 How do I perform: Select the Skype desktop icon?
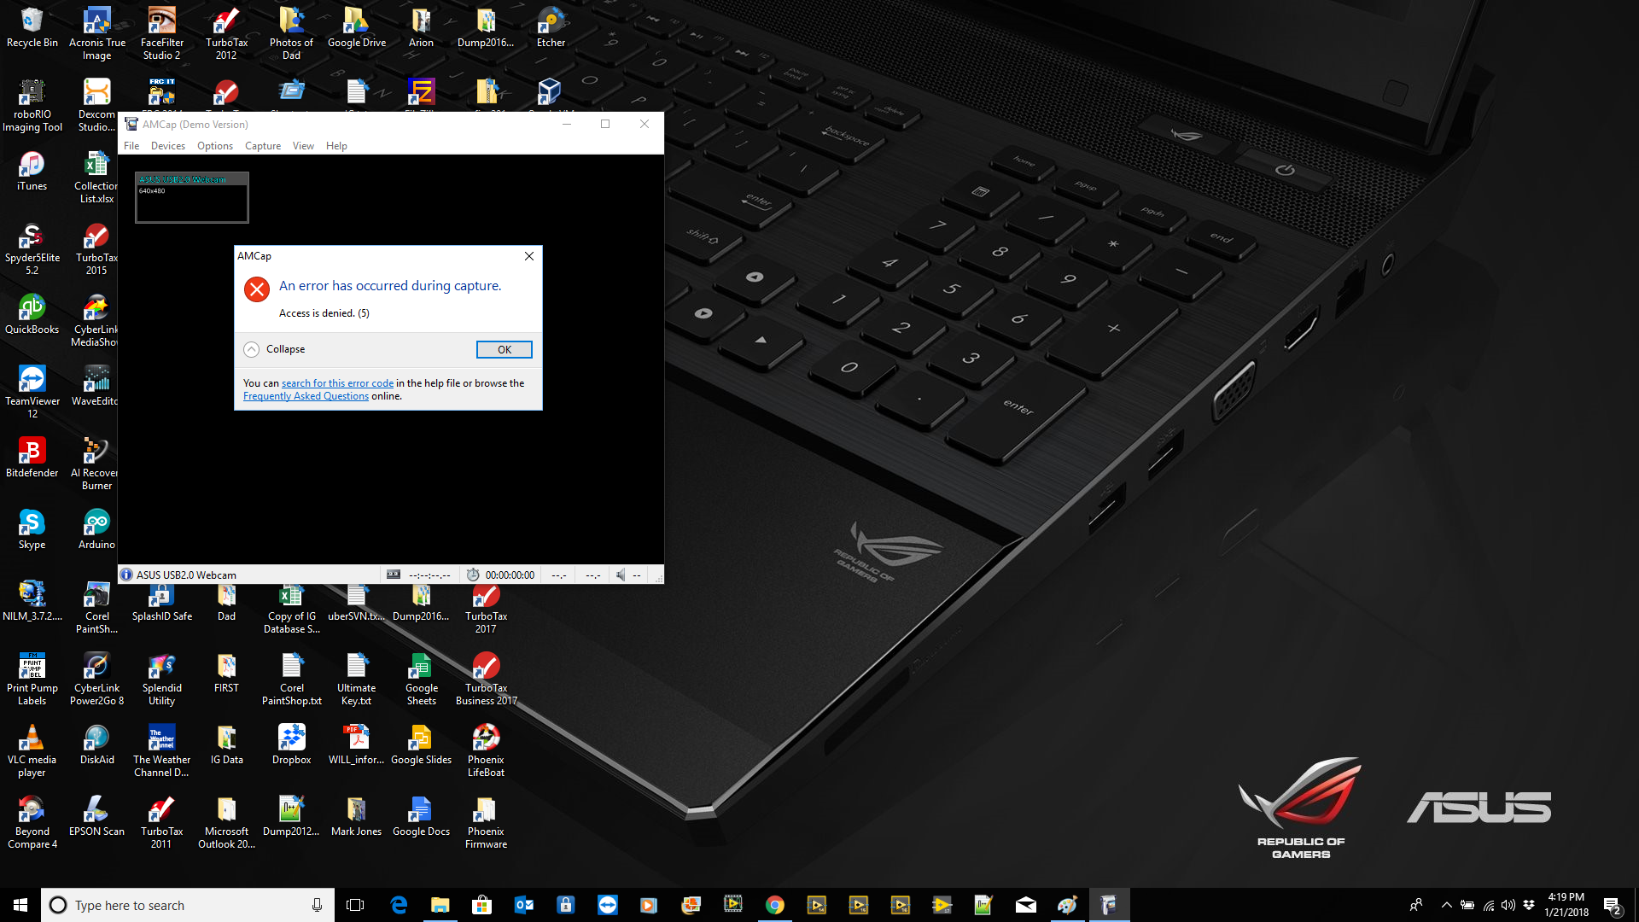[32, 529]
